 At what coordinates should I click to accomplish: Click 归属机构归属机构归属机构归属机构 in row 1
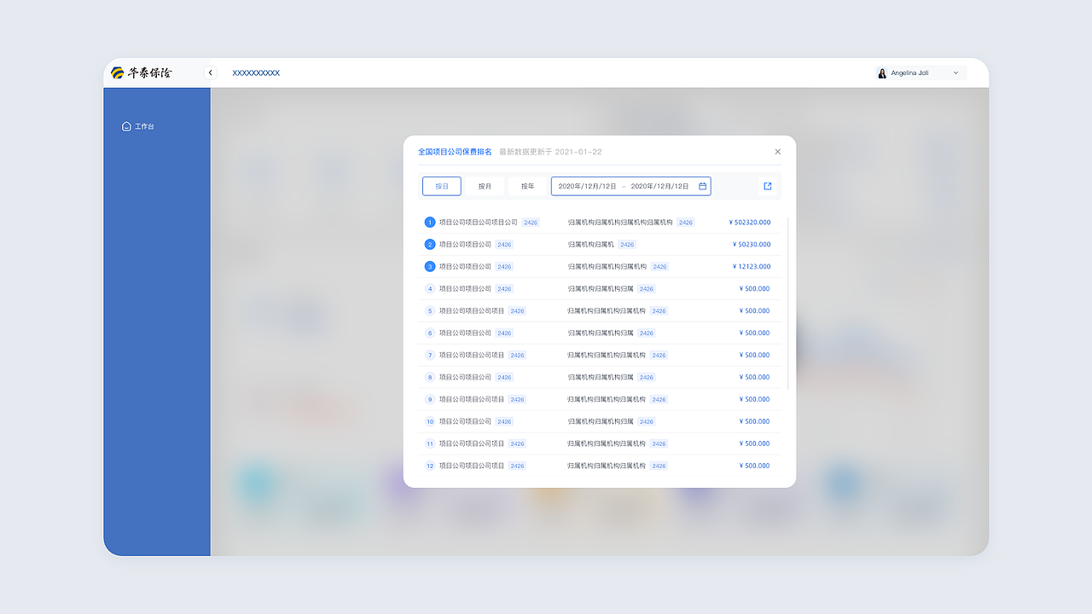click(620, 223)
